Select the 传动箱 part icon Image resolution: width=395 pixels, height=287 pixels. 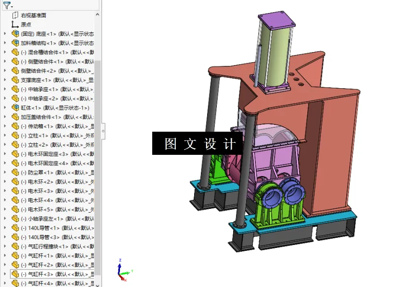(14, 126)
